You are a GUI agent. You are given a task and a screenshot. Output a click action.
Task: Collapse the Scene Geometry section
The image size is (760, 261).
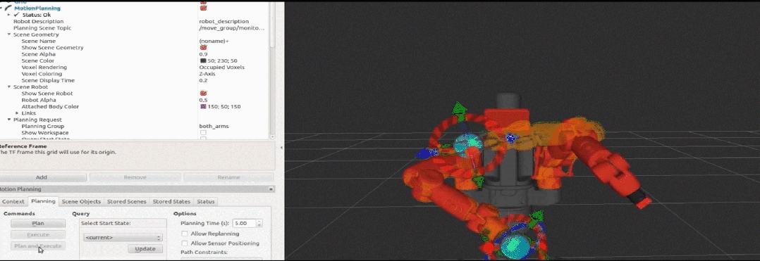click(9, 34)
